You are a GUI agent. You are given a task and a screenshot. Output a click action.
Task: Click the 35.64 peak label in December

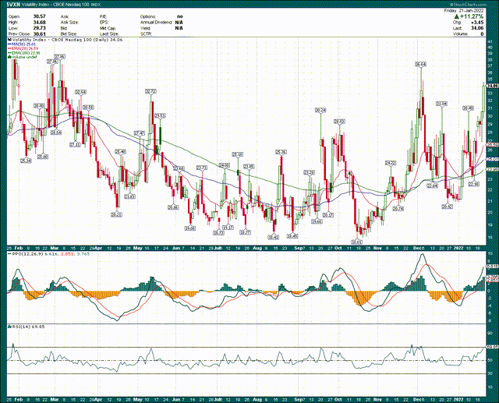(x=421, y=64)
